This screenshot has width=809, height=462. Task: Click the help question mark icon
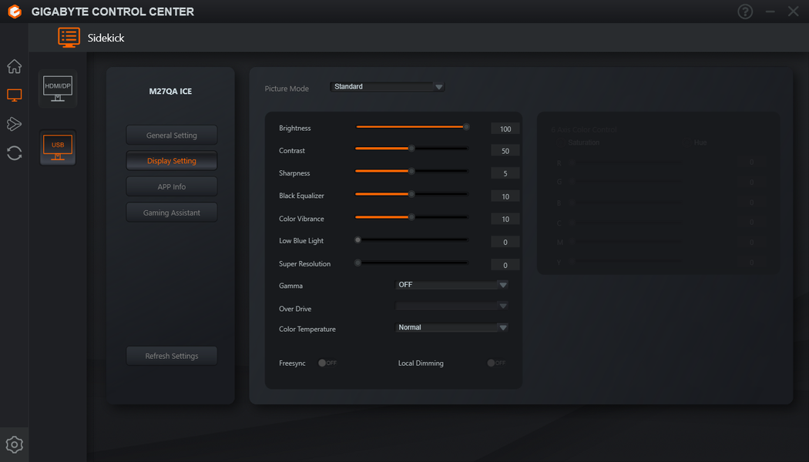click(745, 12)
